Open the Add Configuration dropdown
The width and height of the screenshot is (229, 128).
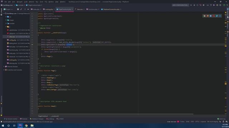pyautogui.click(x=180, y=5)
